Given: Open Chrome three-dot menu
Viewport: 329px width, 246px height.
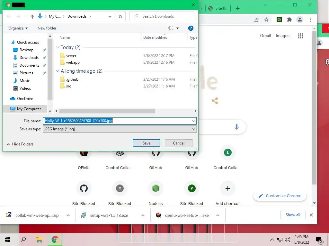Looking at the screenshot, I should 310,20.
